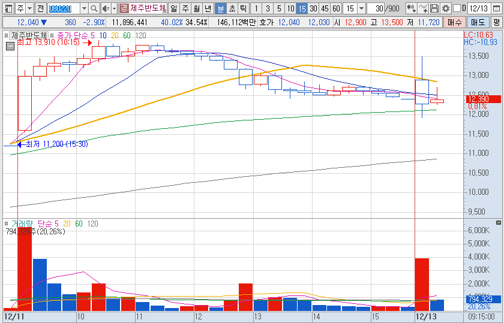Select the 틱 tick chart toggle

(244, 8)
